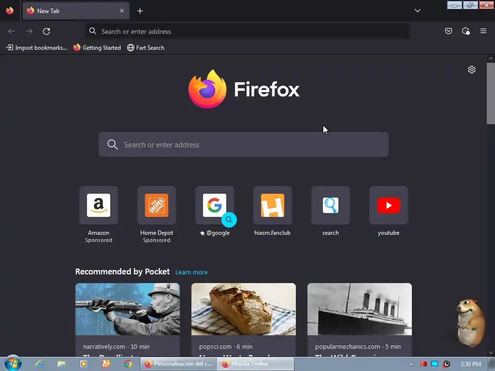Click the blue monitor tray icon
This screenshot has width=495, height=371.
pos(435,364)
